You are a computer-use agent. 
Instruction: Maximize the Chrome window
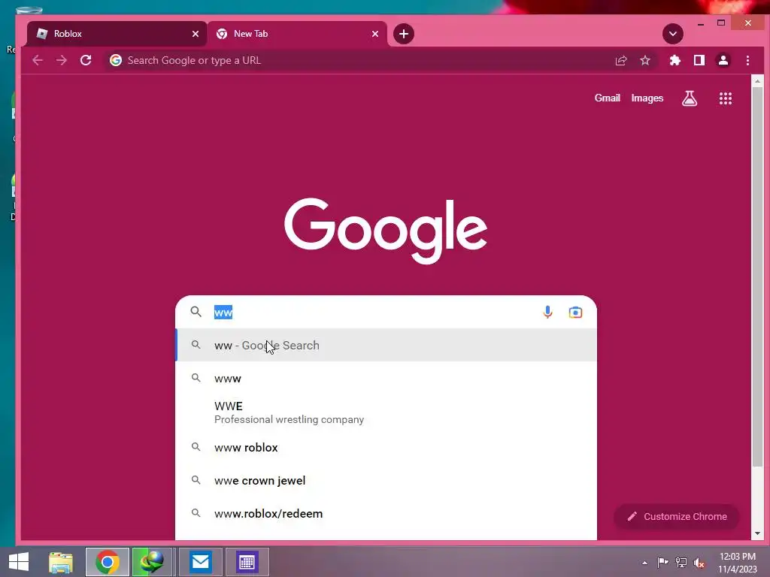pos(721,23)
